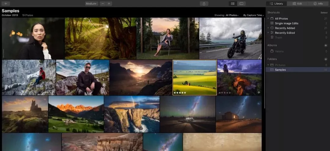Screen dimensions: 330x151
Task: Select the motorcycle rider photo thumbnail
Action: pyautogui.click(x=230, y=38)
